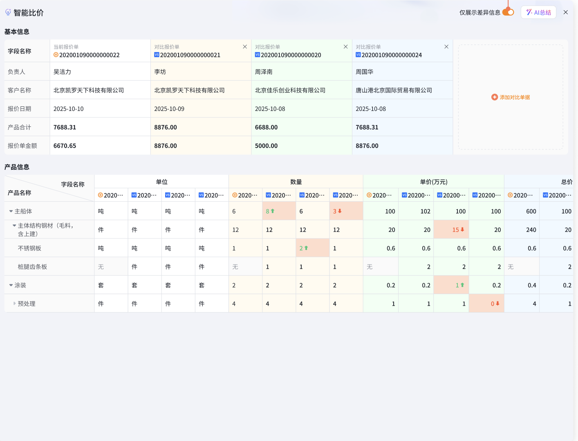Toggle the 仅展示差异信息 switch
578x441 pixels.
(x=508, y=12)
